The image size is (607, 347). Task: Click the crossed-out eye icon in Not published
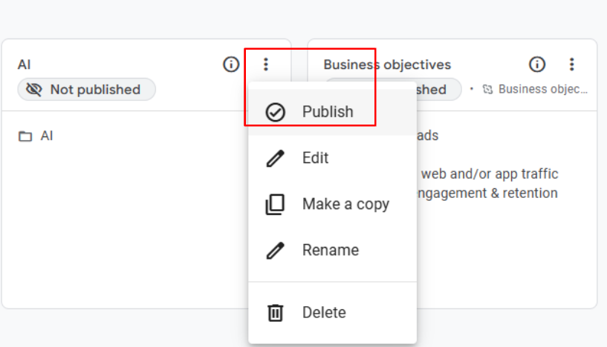[34, 90]
